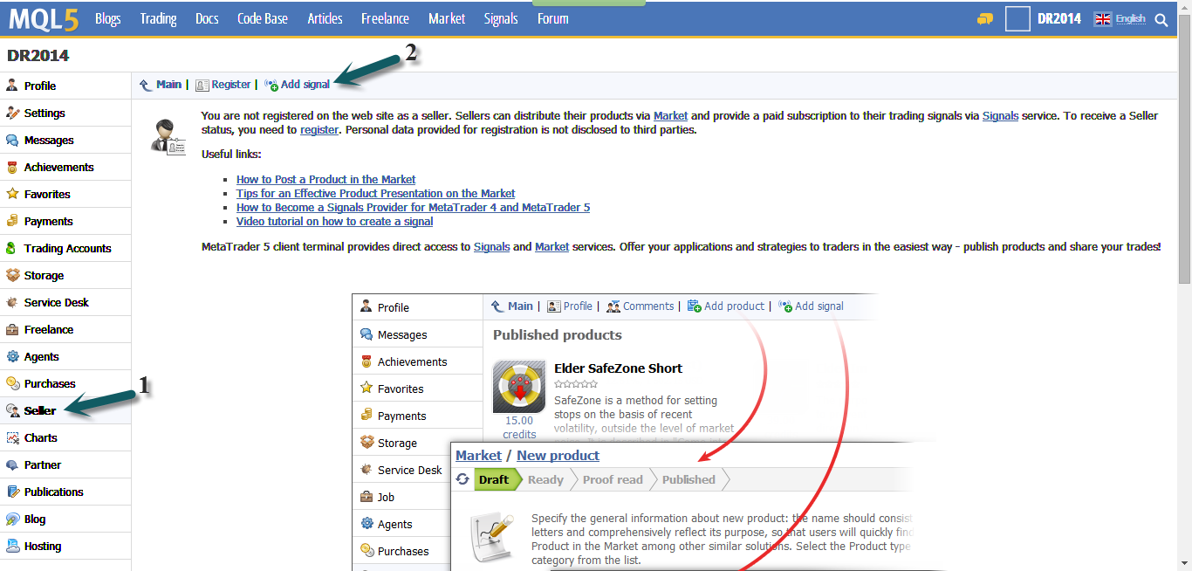Open 'How to Become a Signals Provider' link
The width and height of the screenshot is (1192, 571).
(414, 207)
